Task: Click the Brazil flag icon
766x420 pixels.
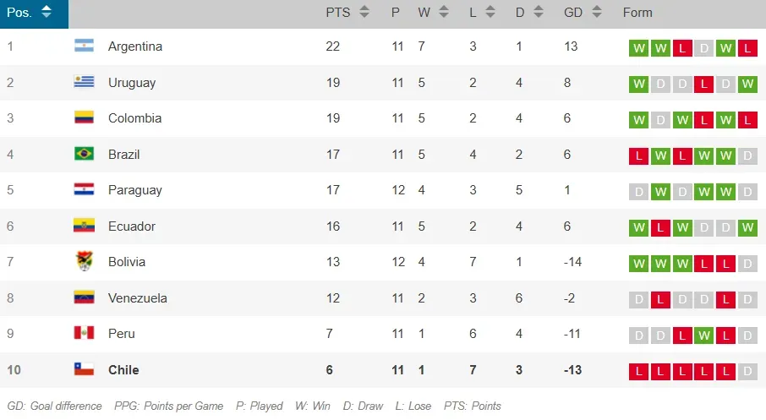Action: pos(84,154)
